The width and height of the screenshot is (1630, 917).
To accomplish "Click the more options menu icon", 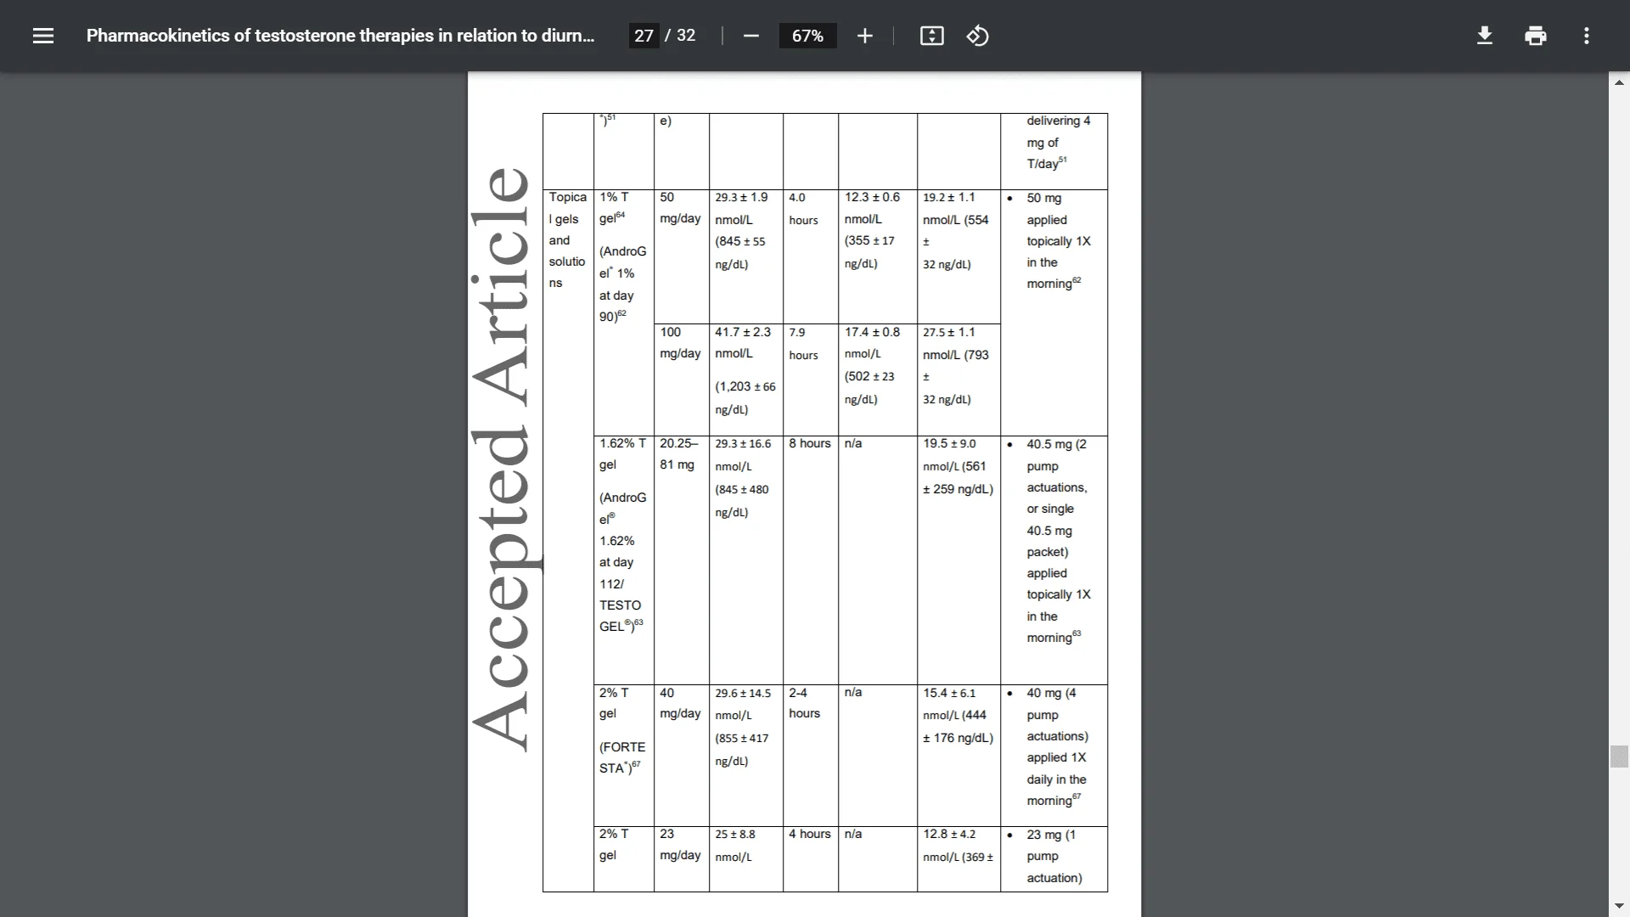I will coord(1587,36).
